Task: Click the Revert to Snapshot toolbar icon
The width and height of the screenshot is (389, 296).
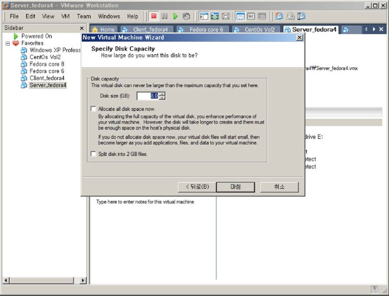Action: 291,16
